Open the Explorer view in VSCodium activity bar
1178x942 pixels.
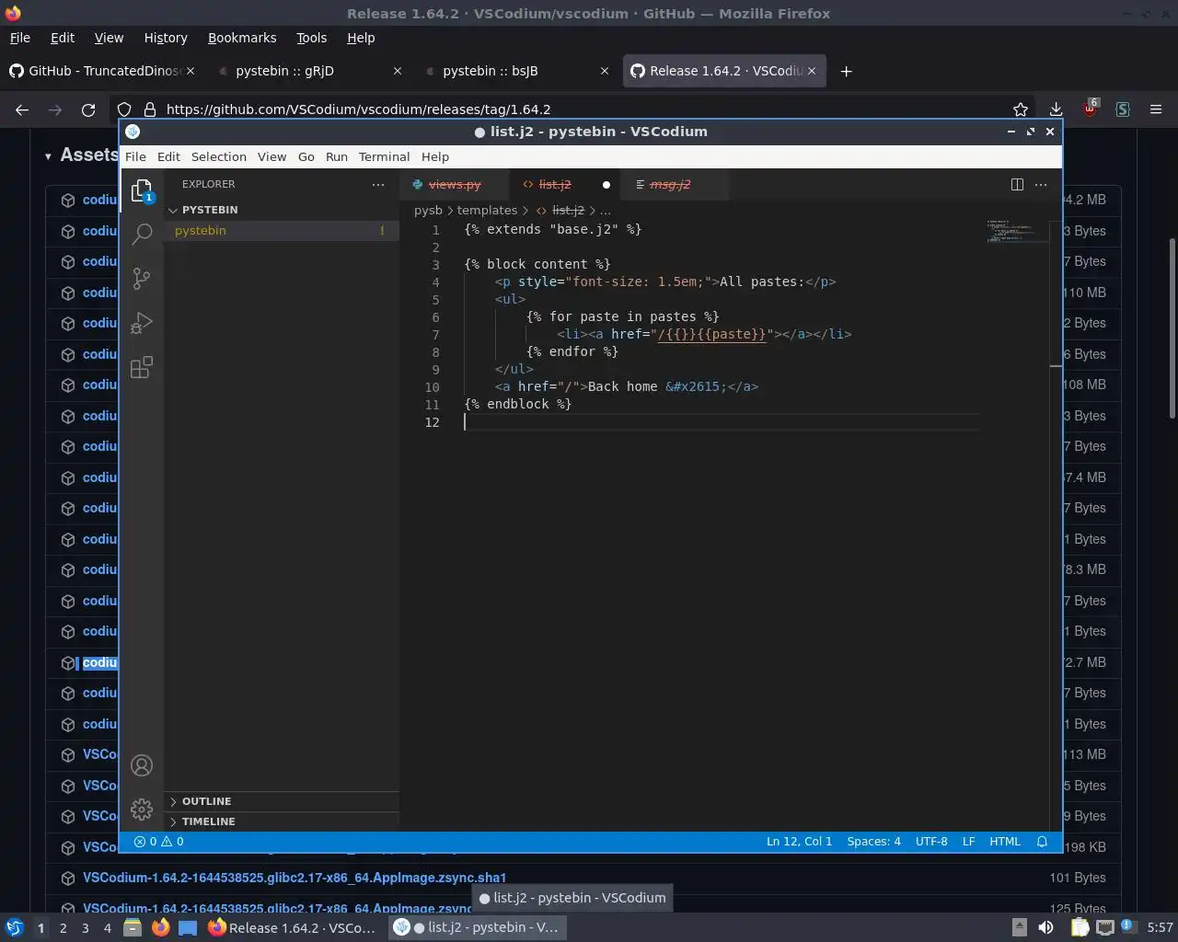point(142,190)
